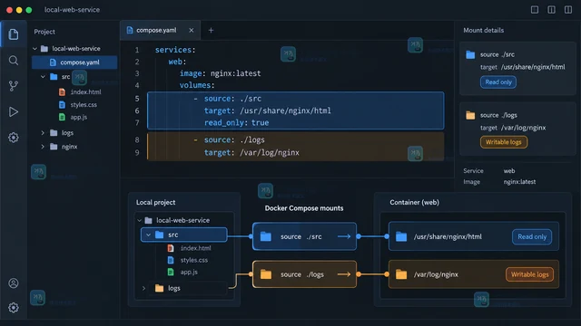Expand the nginx folder chevron in Project panel
This screenshot has width=581, height=326.
43,147
